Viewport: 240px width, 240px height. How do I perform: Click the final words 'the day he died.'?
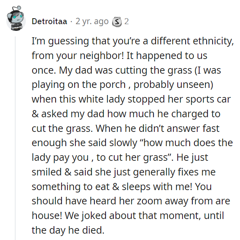(68, 230)
